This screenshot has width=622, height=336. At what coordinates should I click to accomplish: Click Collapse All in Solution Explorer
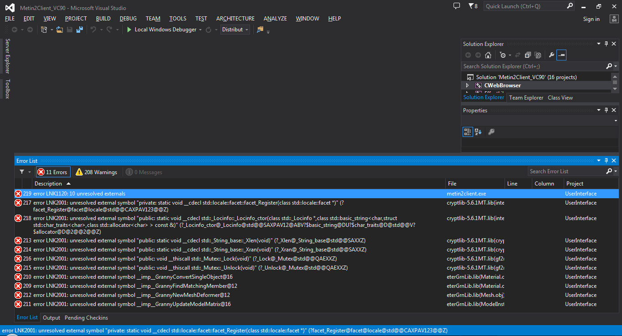point(528,55)
